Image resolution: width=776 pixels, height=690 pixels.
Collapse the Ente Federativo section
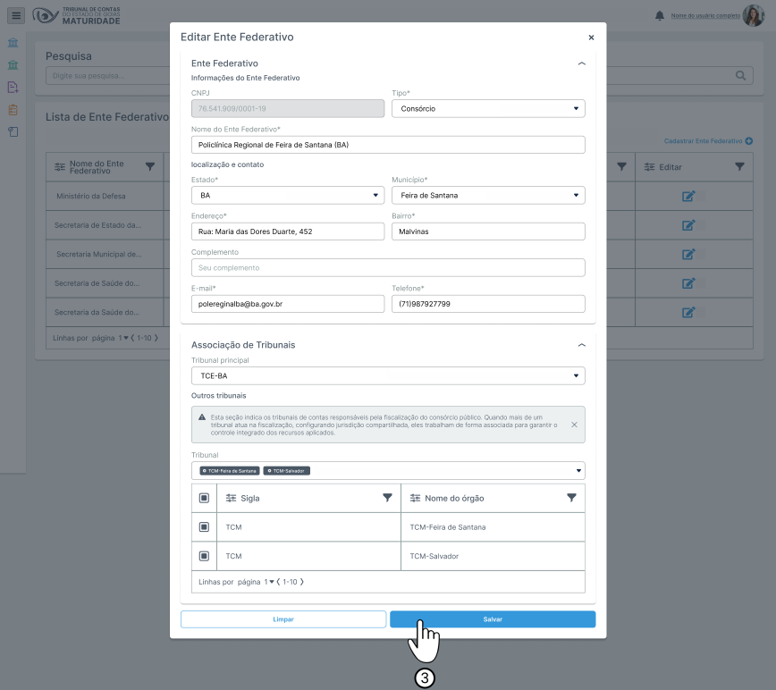coord(582,63)
